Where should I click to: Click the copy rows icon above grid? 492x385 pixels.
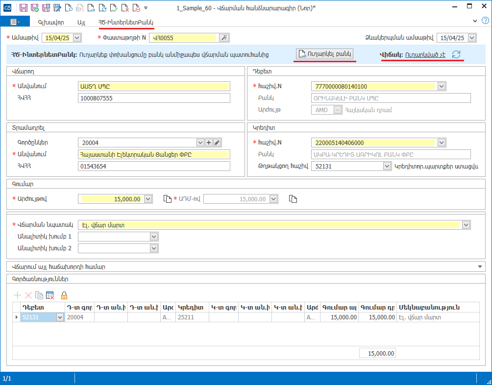[x=39, y=295]
